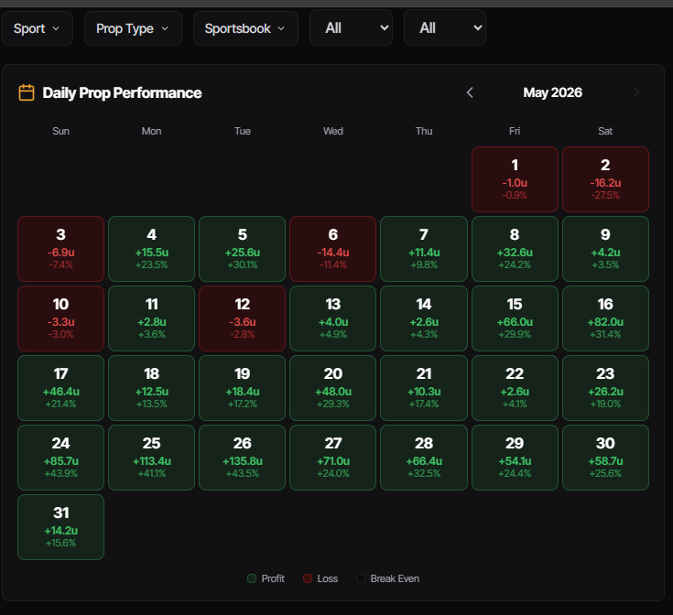Screen dimensions: 673x615
Task: Open day 4 with +15.5u
Action: 151,249
